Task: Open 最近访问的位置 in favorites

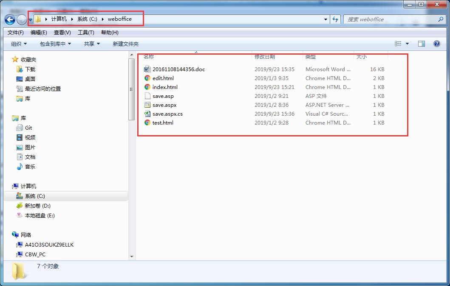Action: 43,89
